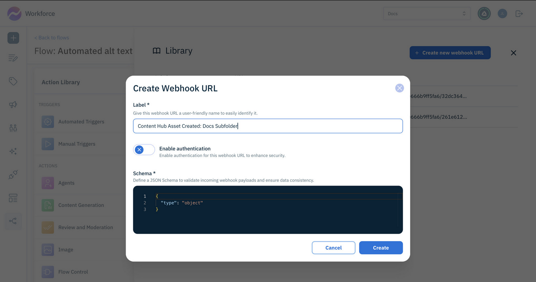Click the Google Drive icon in header
Viewport: 536px width, 282px height.
click(484, 13)
